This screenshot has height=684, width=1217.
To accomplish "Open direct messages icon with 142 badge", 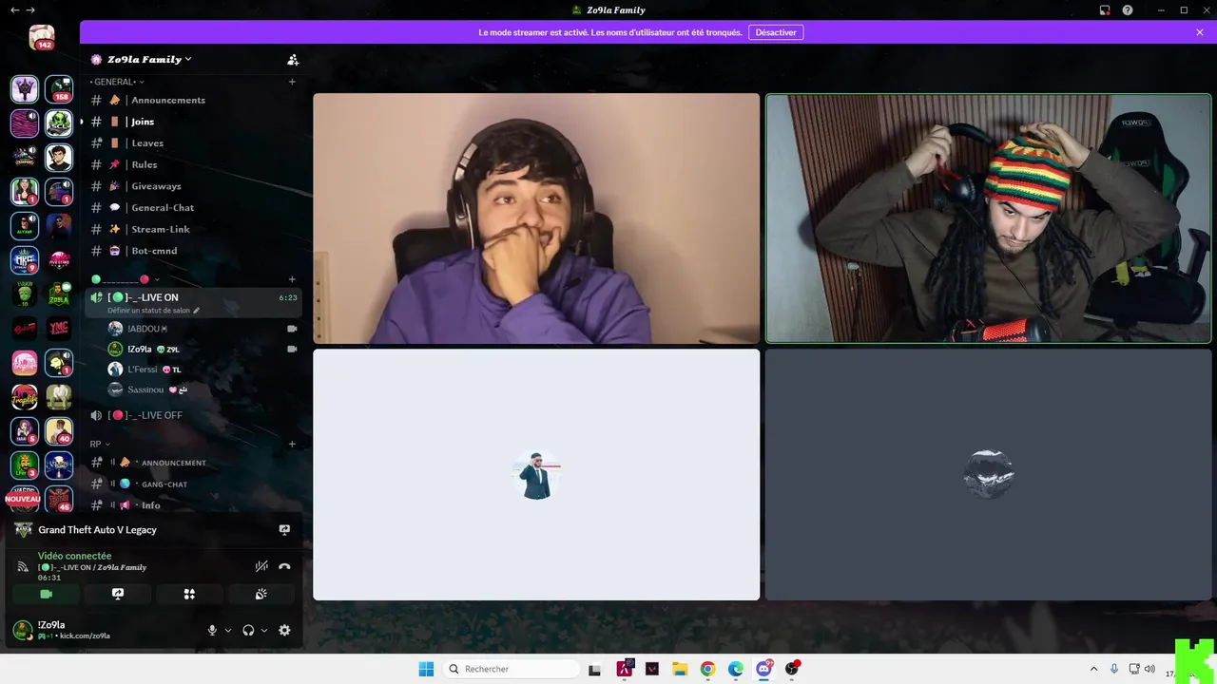I will pos(42,38).
